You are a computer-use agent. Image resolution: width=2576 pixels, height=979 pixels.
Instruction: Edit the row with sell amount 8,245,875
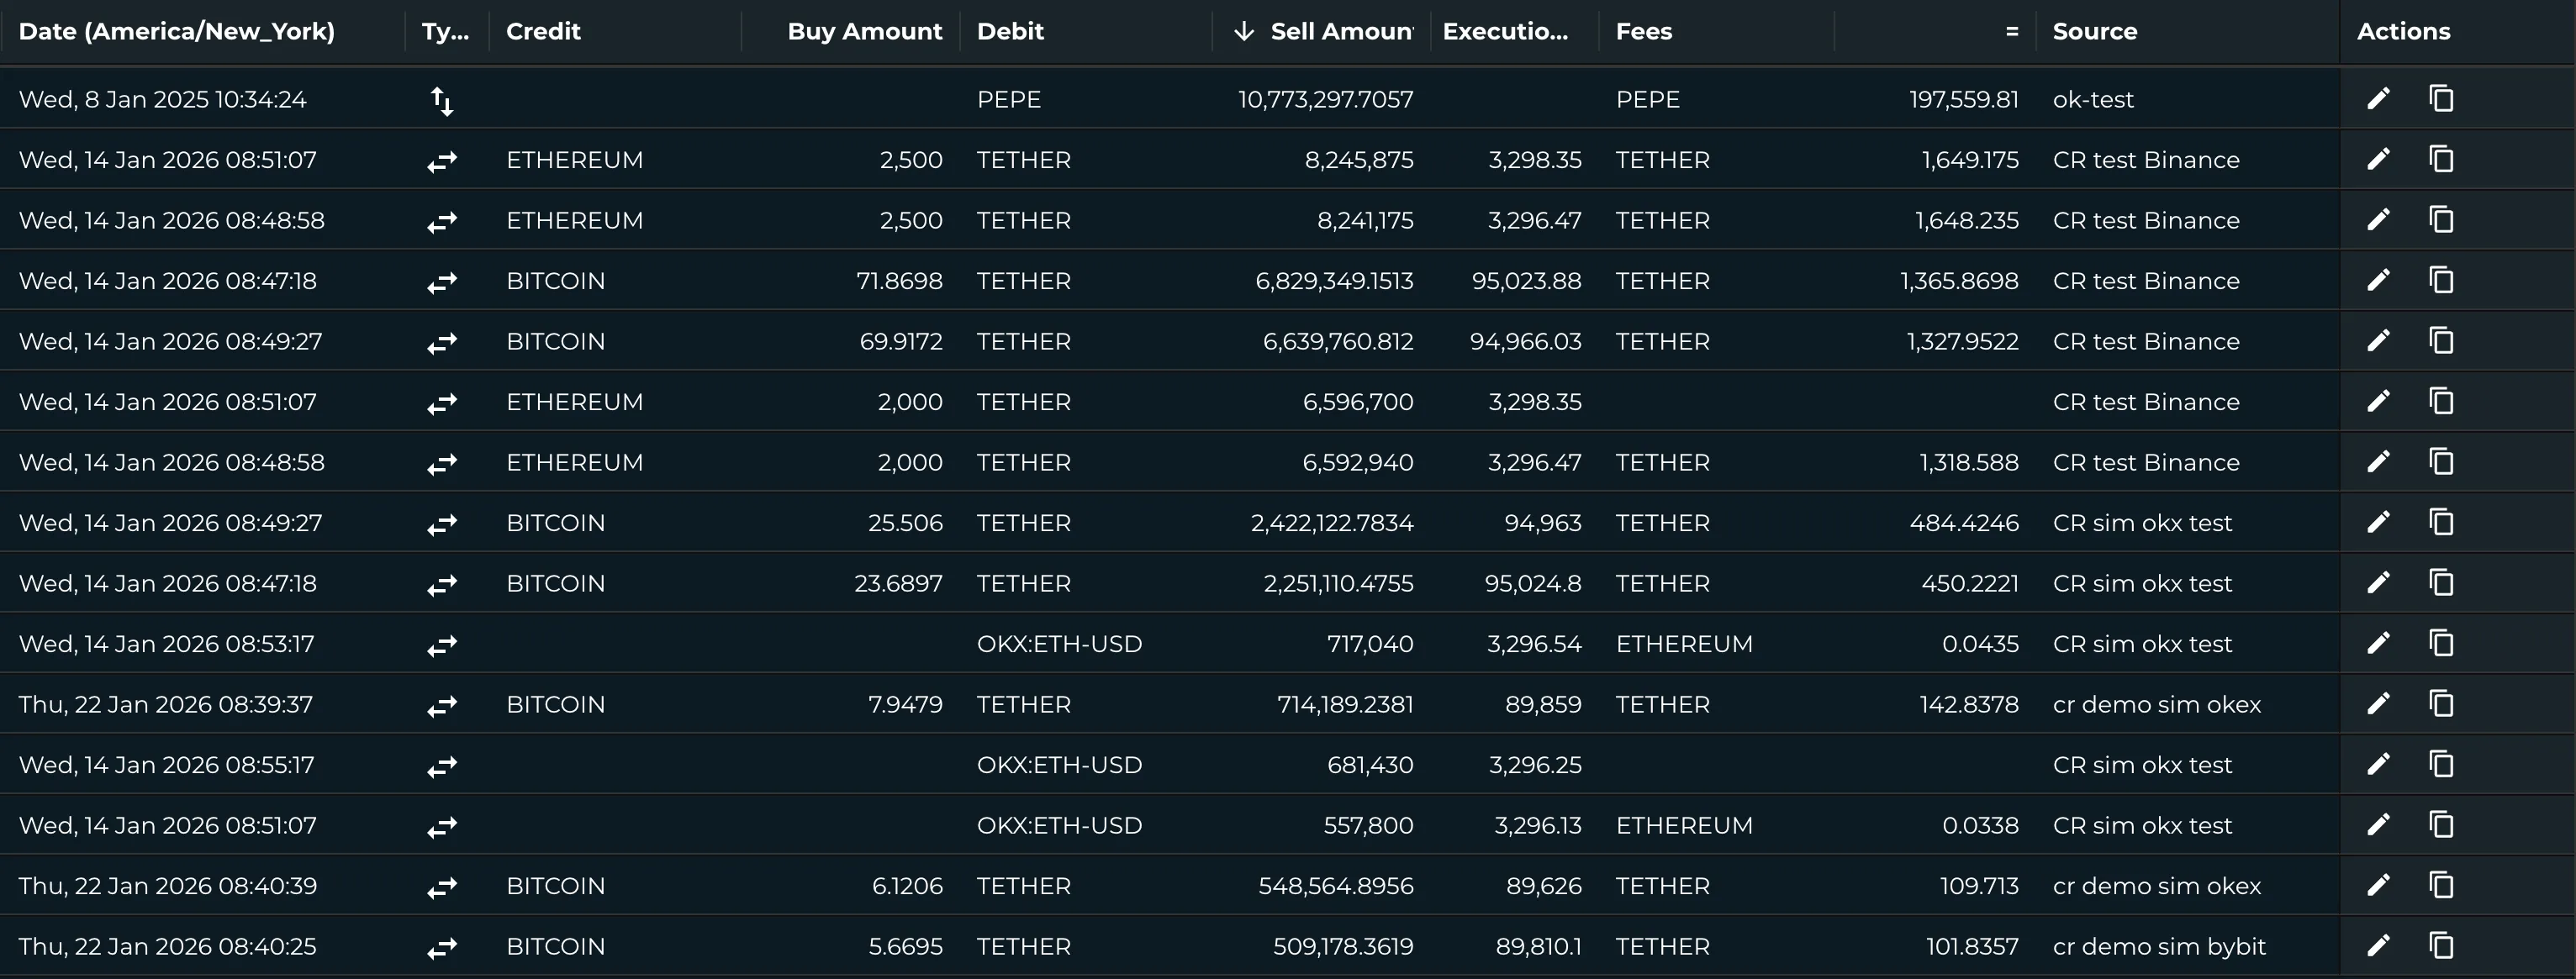2379,159
